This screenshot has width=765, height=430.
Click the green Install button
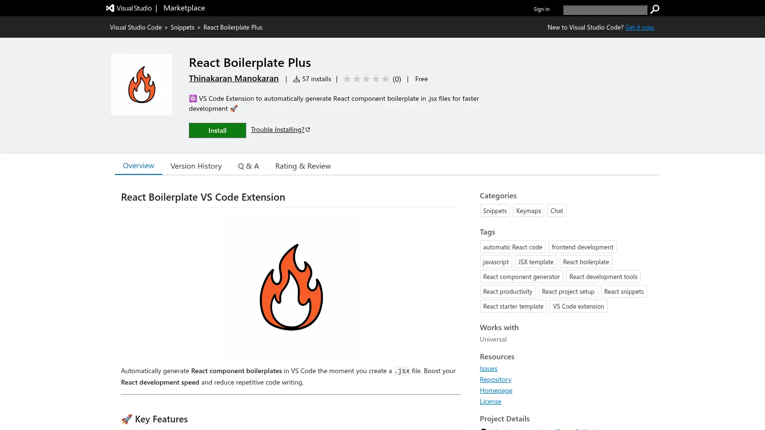tap(218, 130)
